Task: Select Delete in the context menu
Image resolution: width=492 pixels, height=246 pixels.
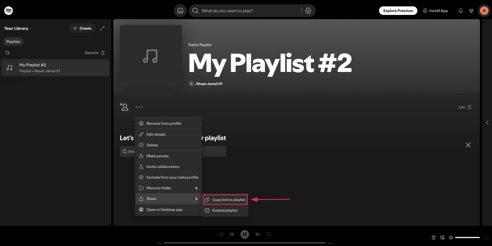Action: coord(168,145)
